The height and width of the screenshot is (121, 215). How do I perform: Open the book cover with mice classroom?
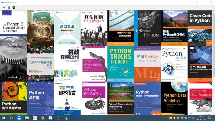point(40,28)
